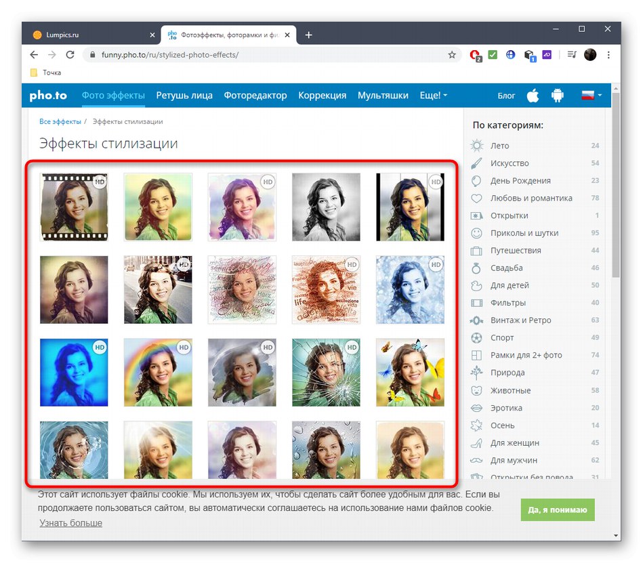Click the Apple iOS app icon
643x563 pixels.
pos(533,96)
